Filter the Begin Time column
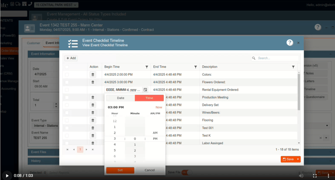This screenshot has width=335, height=180. click(147, 67)
